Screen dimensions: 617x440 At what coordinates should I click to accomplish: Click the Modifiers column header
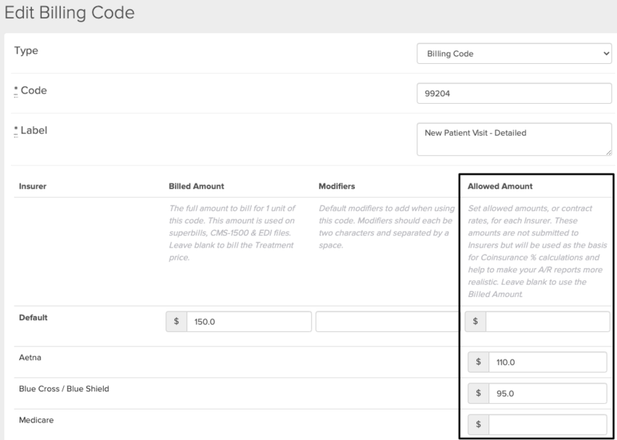coord(337,187)
